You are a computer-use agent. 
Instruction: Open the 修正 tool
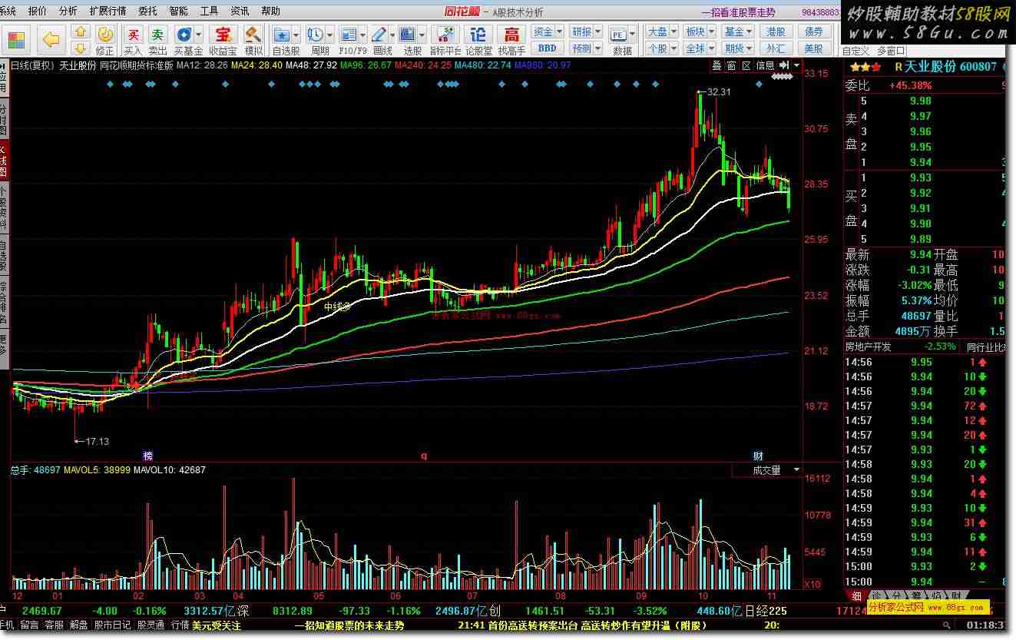pyautogui.click(x=104, y=41)
